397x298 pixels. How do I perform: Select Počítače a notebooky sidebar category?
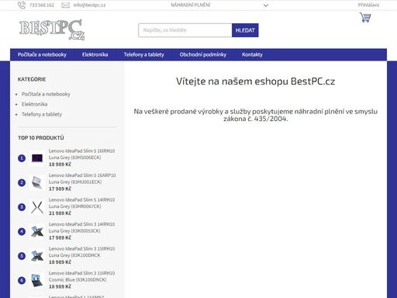point(46,94)
